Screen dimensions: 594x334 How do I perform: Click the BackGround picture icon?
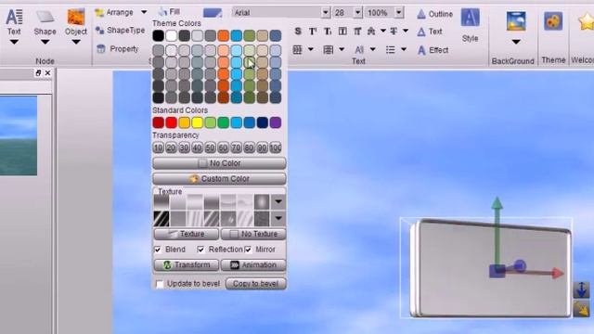(516, 20)
